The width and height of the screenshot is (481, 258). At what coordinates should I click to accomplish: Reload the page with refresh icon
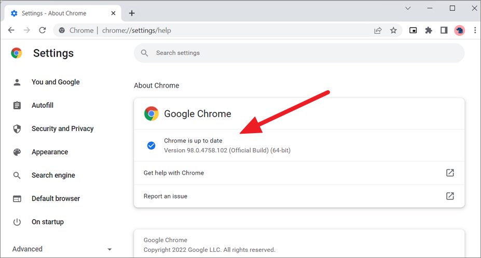click(x=43, y=31)
